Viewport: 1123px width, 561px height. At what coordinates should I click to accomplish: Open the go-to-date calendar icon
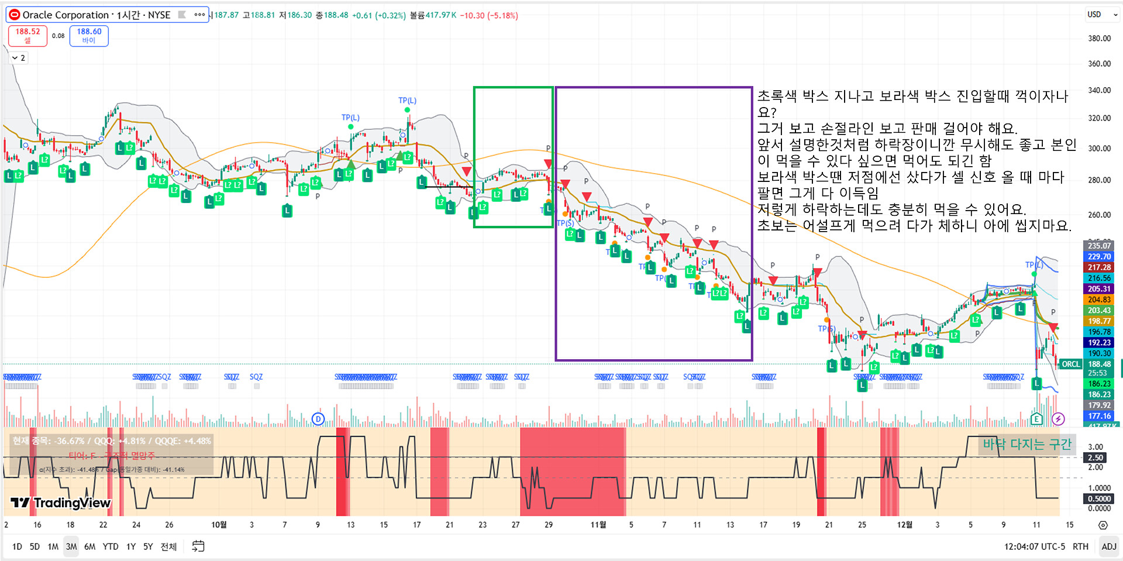[198, 546]
